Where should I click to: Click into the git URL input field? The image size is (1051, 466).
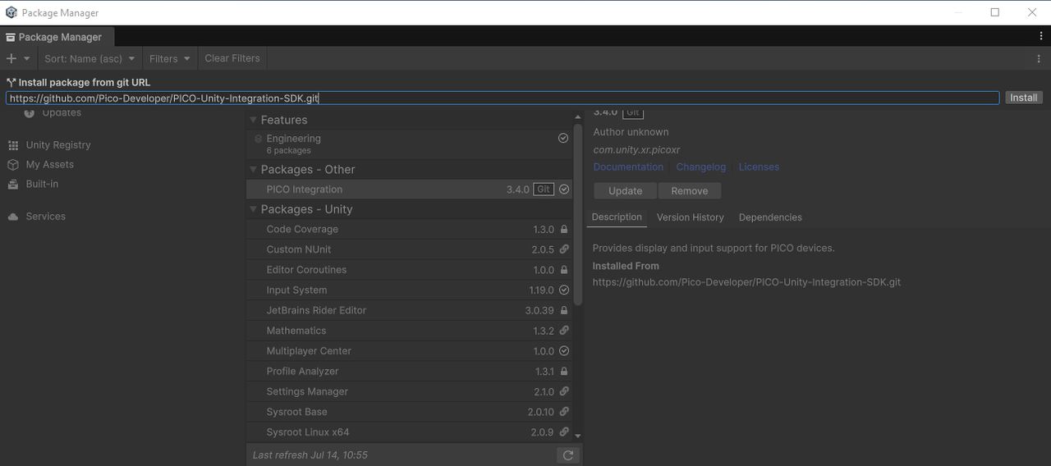pos(503,98)
